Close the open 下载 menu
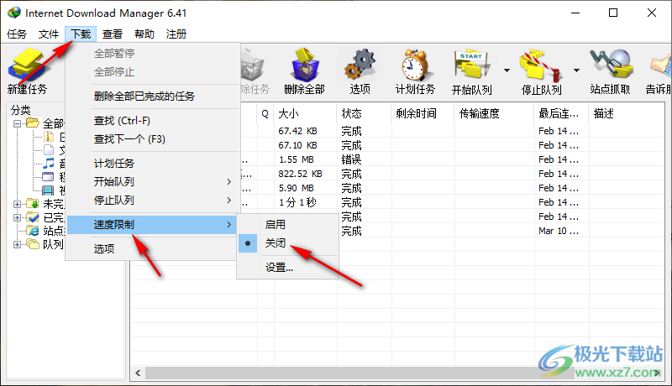This screenshot has height=386, width=672. (81, 34)
